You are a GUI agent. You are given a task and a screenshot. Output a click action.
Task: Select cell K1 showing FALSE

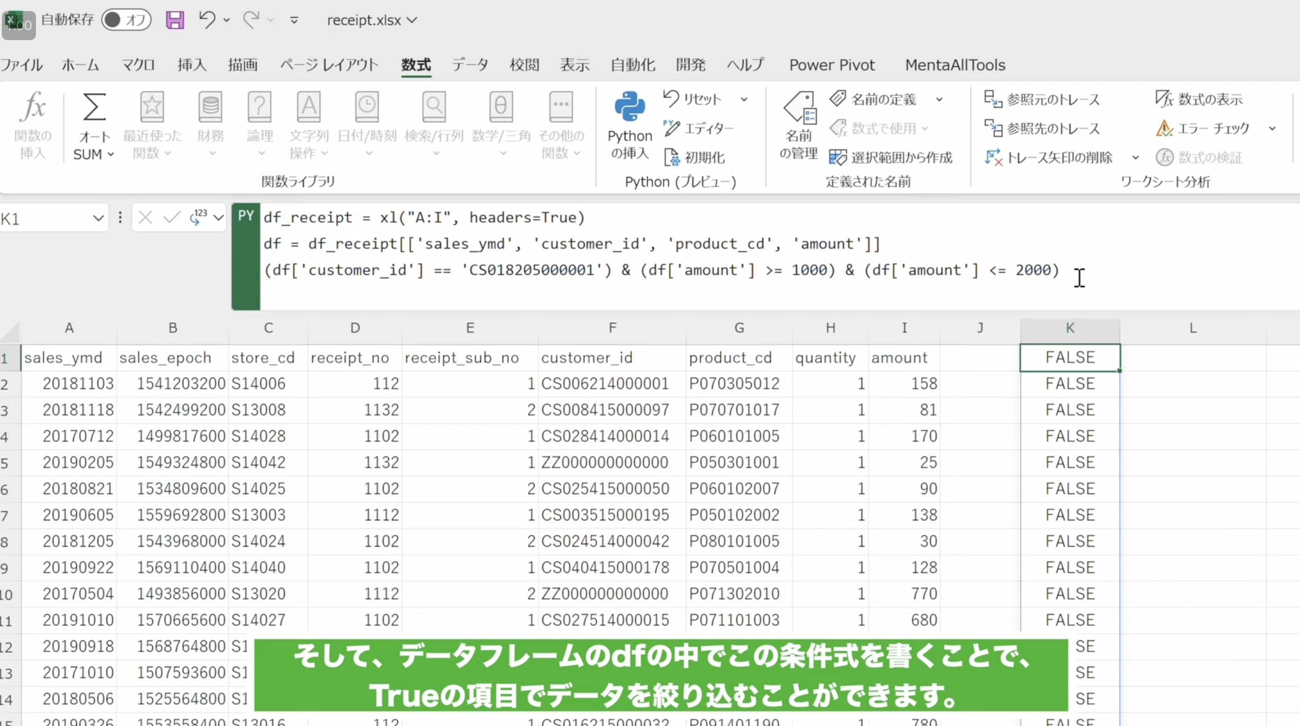pyautogui.click(x=1070, y=357)
